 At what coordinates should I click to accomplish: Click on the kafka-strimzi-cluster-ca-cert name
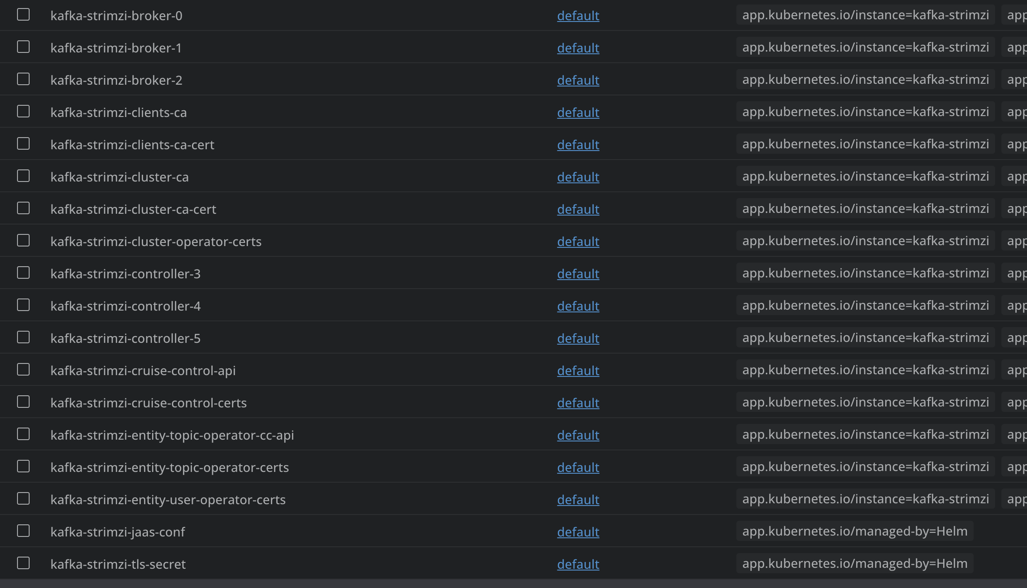(x=133, y=209)
